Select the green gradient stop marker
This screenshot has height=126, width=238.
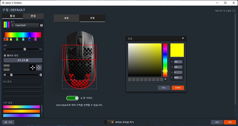pyautogui.click(x=17, y=39)
